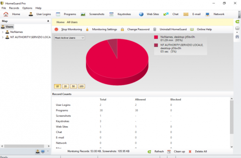This screenshot has width=241, height=158.
Task: Open the Screenshots toolbar section
Action: coord(93,14)
